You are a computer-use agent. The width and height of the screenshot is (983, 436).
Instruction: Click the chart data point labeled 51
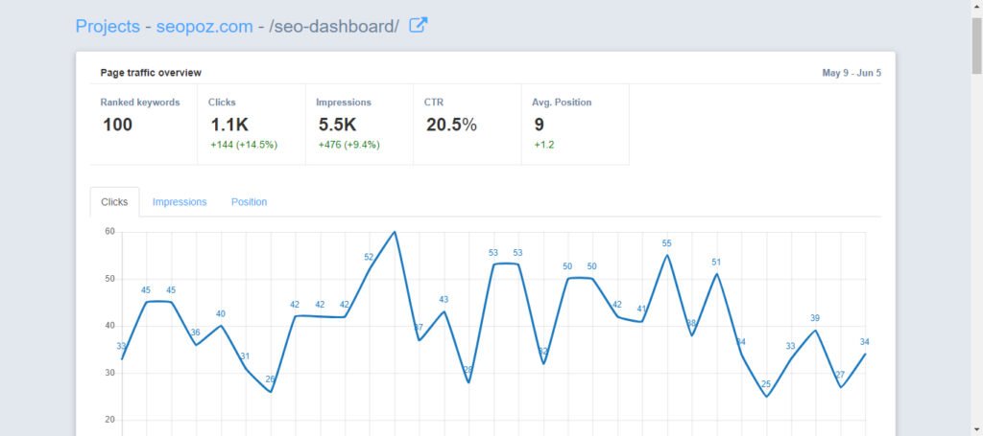tap(716, 274)
